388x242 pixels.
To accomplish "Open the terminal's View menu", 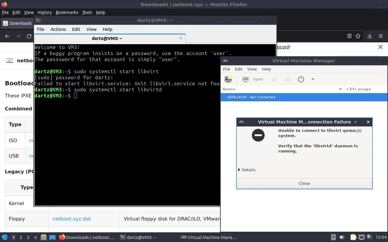I will point(91,29).
